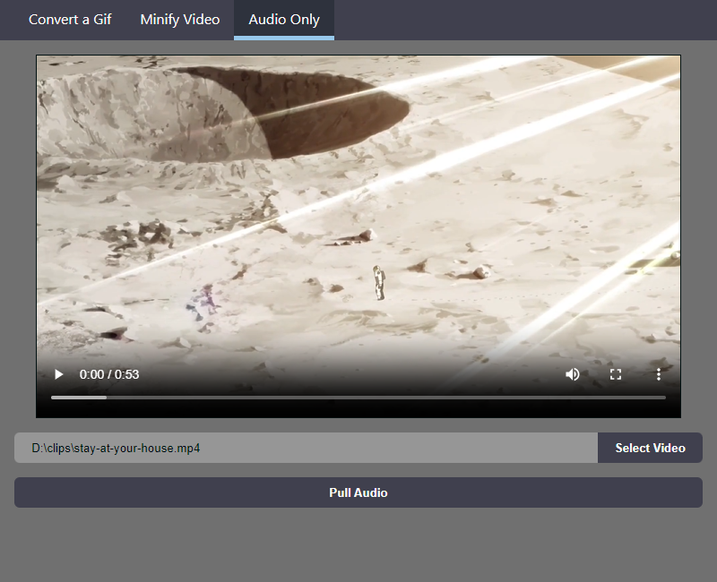Focus the video file path field

[x=306, y=448]
